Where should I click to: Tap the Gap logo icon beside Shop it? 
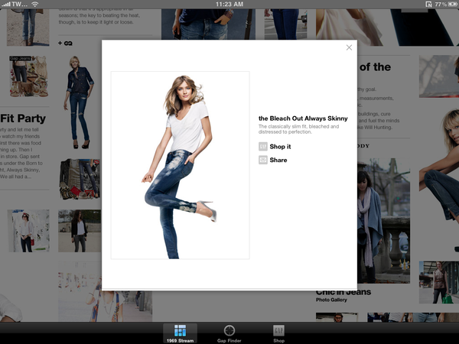tap(263, 146)
